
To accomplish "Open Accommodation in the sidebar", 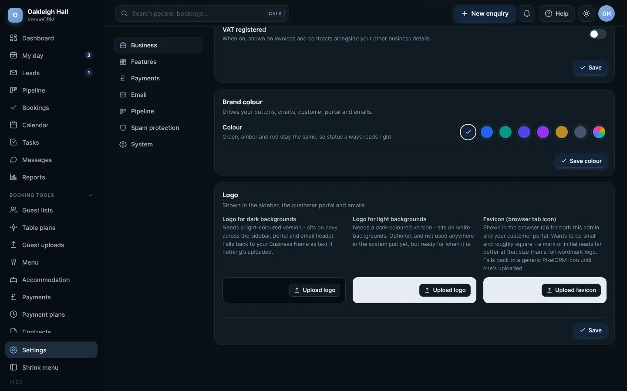I will point(51,280).
